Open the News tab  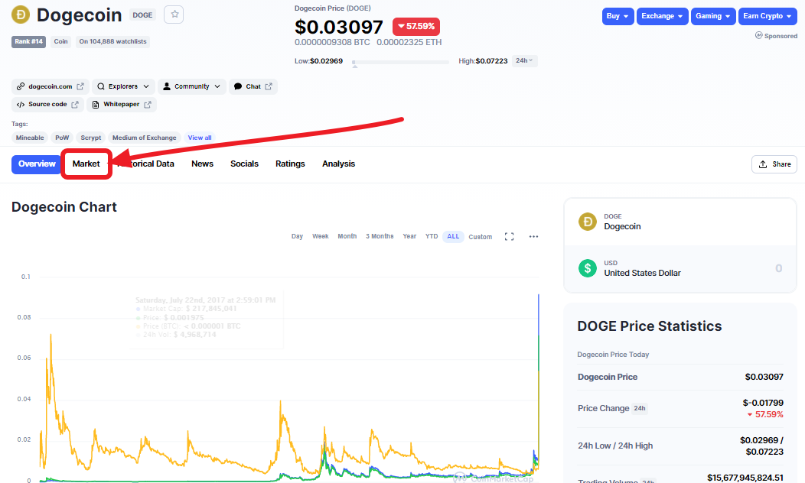[202, 164]
